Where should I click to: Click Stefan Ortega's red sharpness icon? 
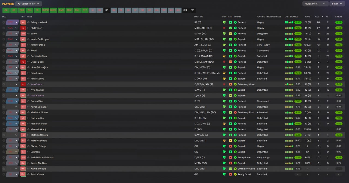(x=230, y=146)
